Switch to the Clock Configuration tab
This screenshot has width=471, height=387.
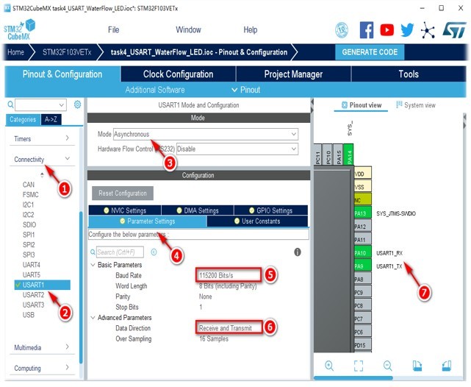tap(178, 74)
